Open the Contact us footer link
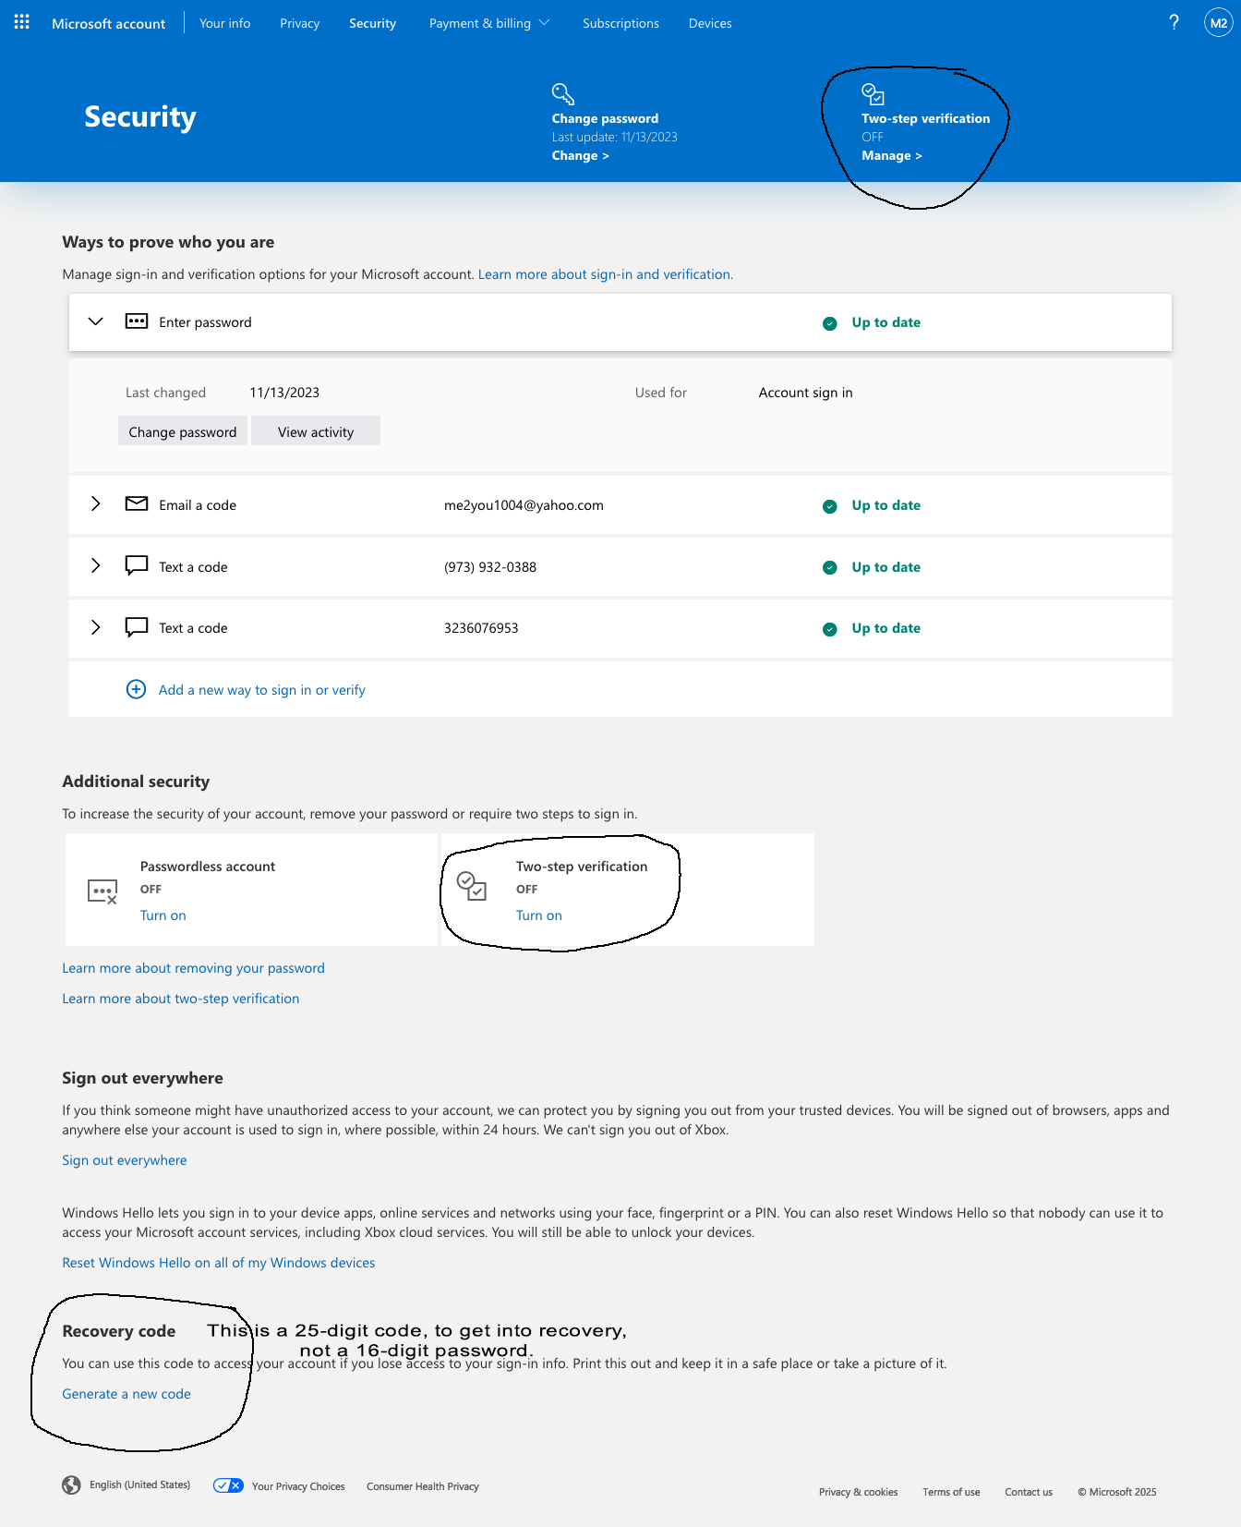 pyautogui.click(x=1029, y=1492)
